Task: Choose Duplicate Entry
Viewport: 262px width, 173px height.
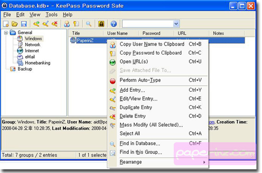Action: tap(158, 107)
